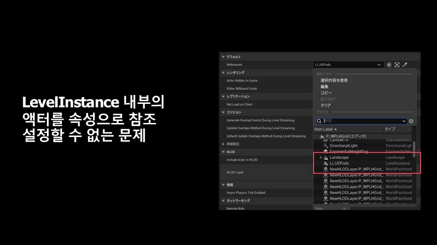The width and height of the screenshot is (437, 245).
Task: Select the P_WPLHGrid (エディタ) row
Action: pyautogui.click(x=363, y=137)
